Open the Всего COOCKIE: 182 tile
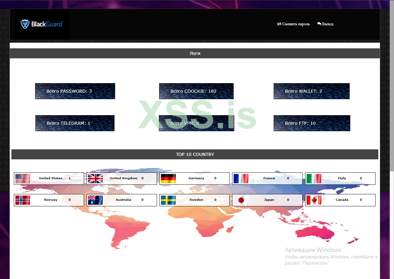The image size is (394, 279). 196,91
